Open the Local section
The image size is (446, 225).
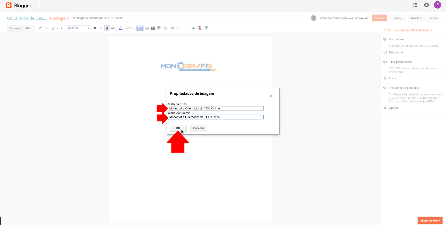tap(393, 78)
